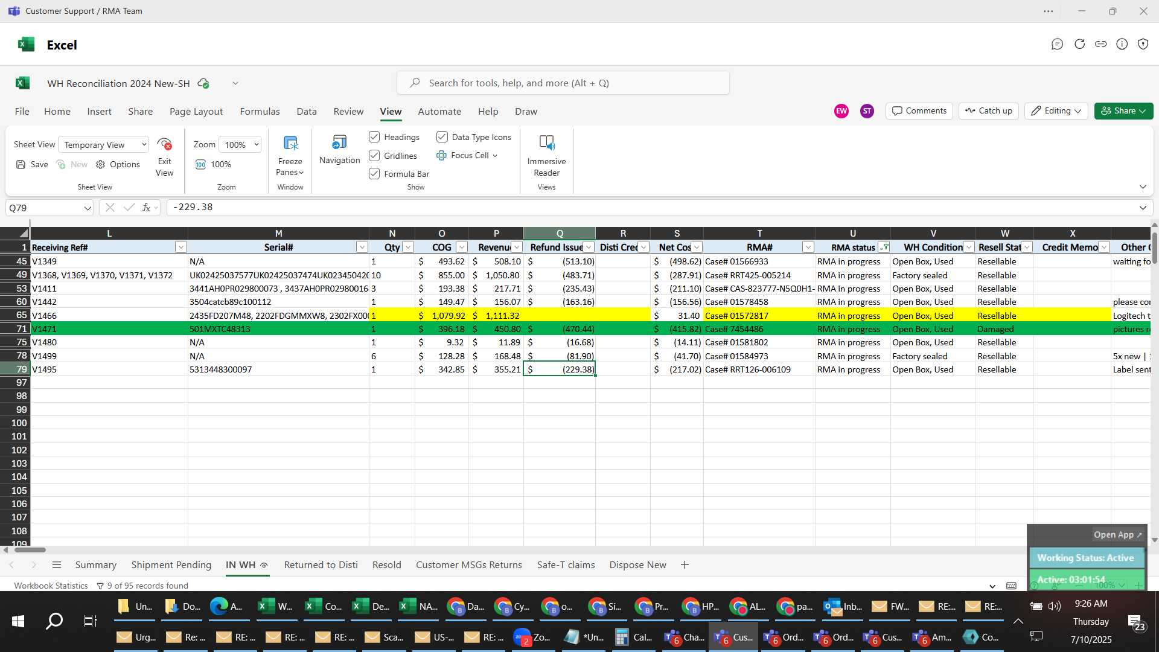1159x652 pixels.
Task: Expand the formula bar chevron
Action: 1143,208
